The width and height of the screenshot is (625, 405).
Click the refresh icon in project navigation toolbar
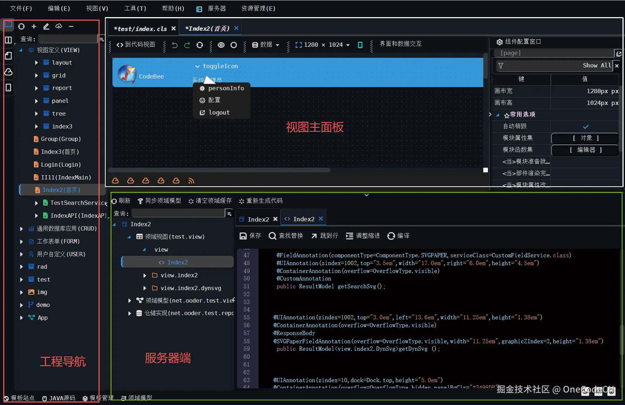pyautogui.click(x=21, y=26)
